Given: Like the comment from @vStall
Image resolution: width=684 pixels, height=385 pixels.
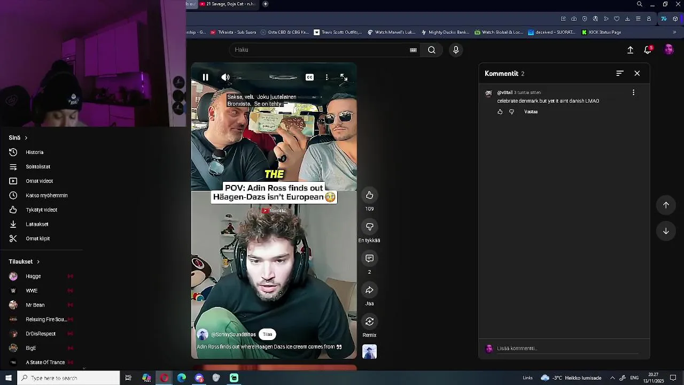Looking at the screenshot, I should coord(500,112).
